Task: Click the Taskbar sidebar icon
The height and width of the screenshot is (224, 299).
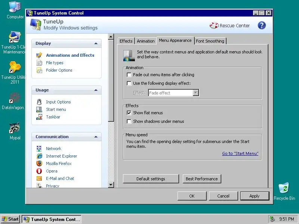Action: (39, 117)
